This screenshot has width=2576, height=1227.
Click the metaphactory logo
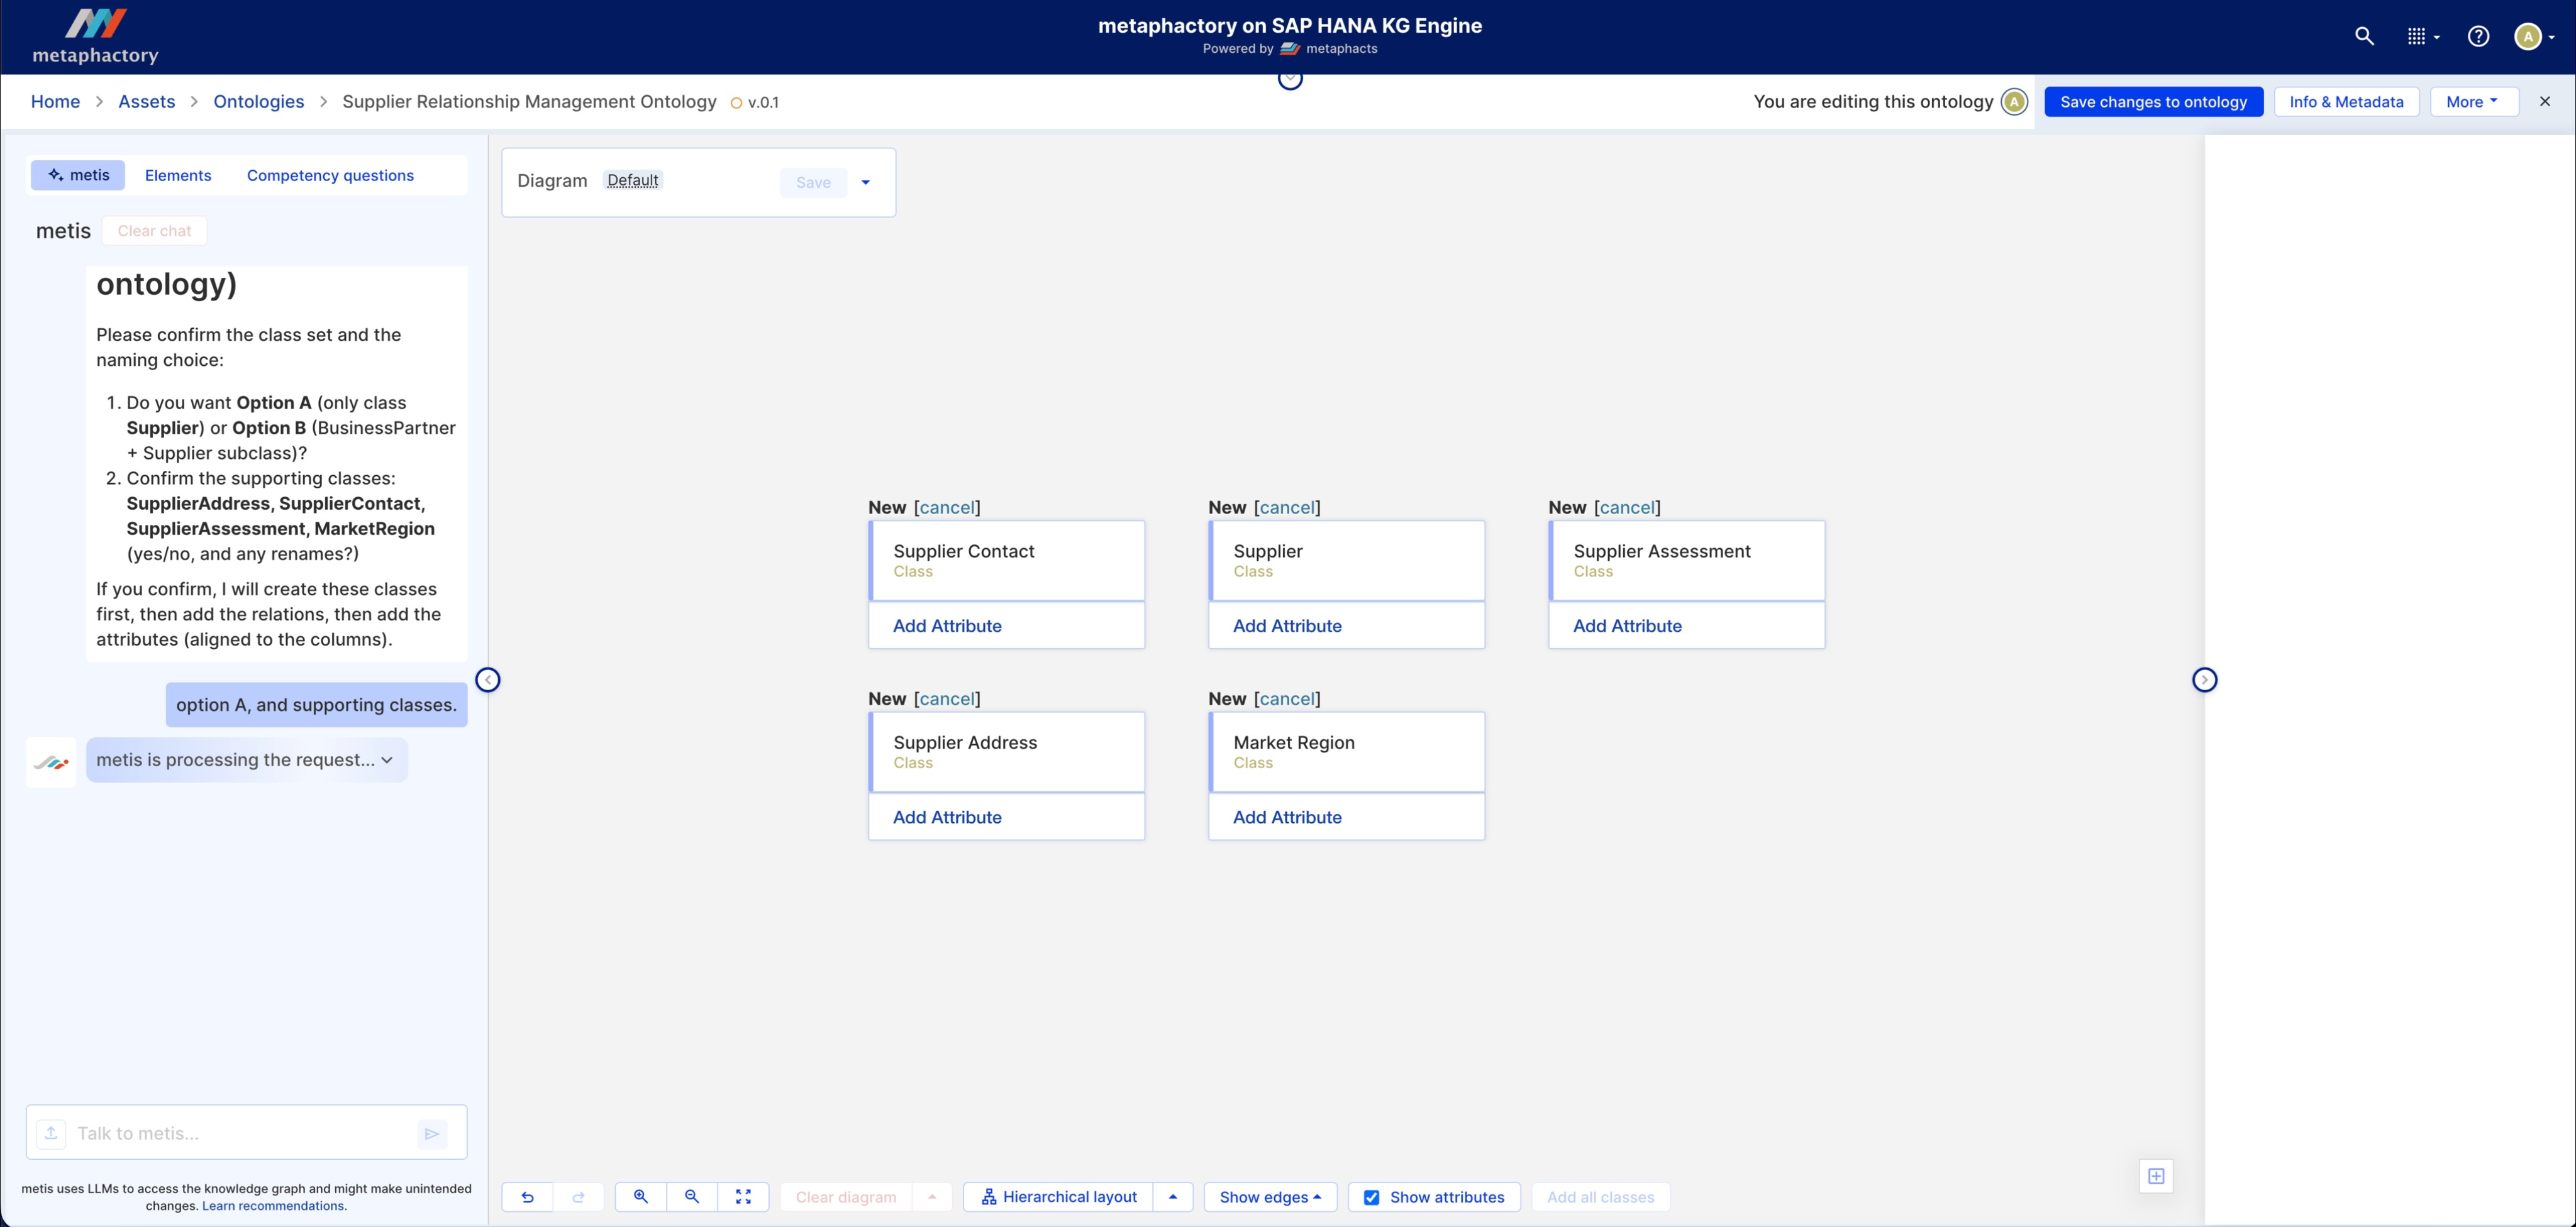pos(96,37)
